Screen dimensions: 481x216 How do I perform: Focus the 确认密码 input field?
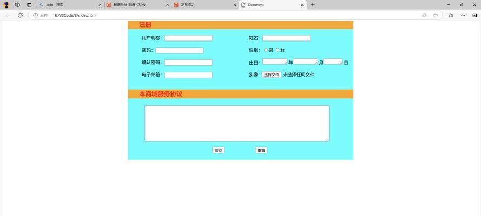(188, 63)
